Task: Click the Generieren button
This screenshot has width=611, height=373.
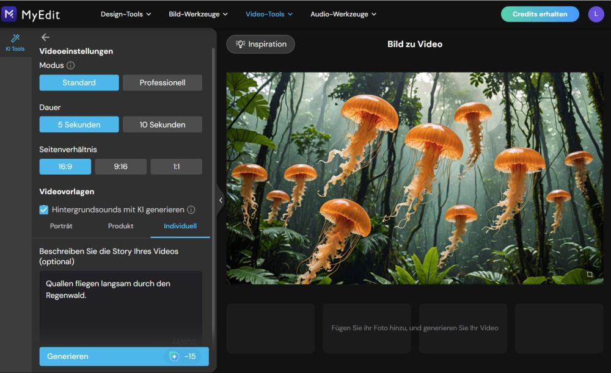Action: tap(124, 357)
